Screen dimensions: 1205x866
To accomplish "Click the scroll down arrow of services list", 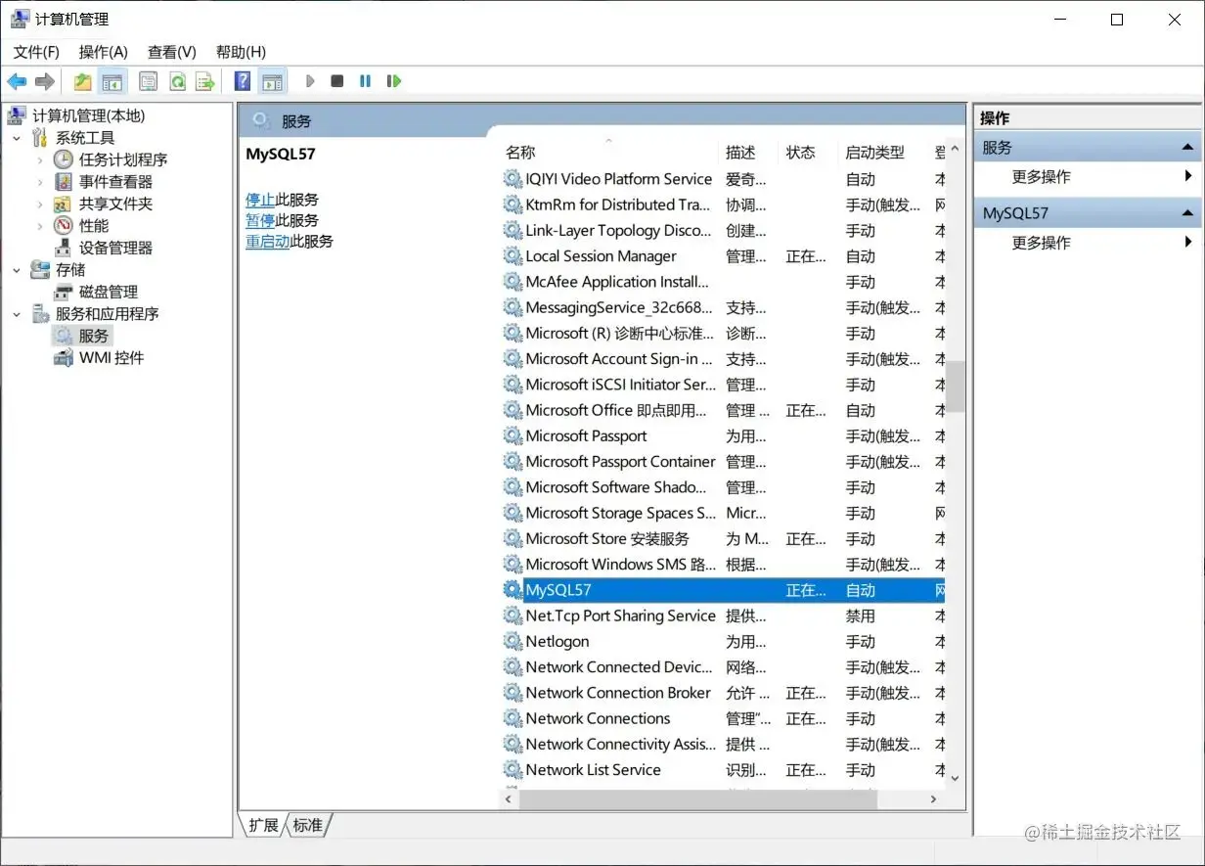I will pyautogui.click(x=955, y=779).
